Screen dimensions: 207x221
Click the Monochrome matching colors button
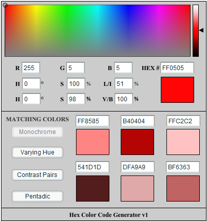(x=37, y=132)
